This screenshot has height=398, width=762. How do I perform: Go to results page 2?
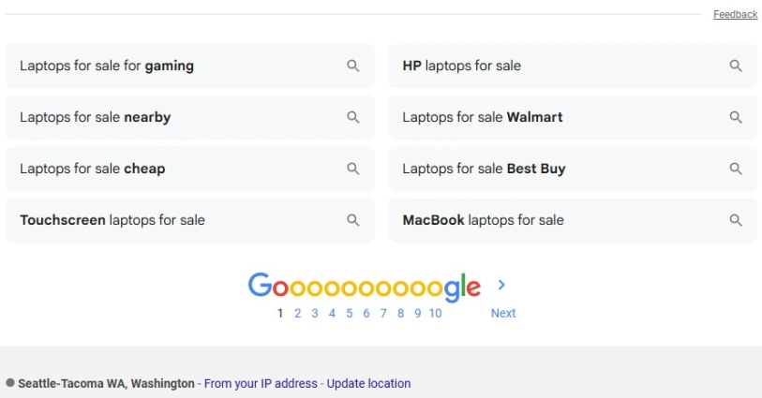298,314
